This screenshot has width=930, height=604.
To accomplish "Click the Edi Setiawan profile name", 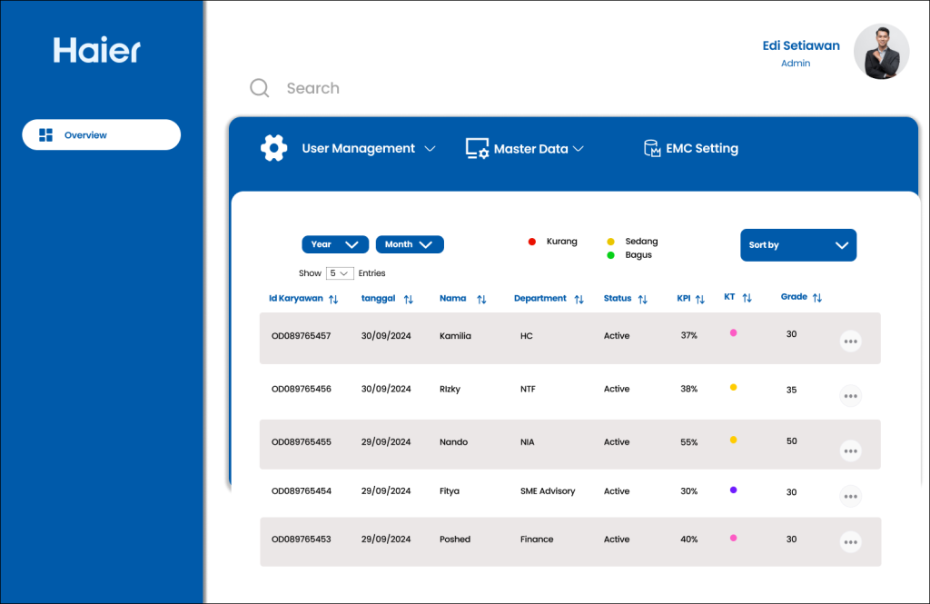I will coord(801,45).
